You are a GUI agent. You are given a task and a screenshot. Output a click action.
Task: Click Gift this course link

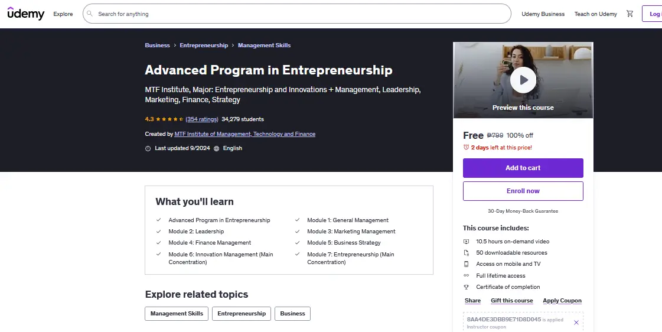click(x=511, y=301)
